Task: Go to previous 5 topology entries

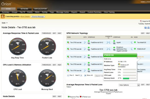Action: pyautogui.click(x=71, y=75)
